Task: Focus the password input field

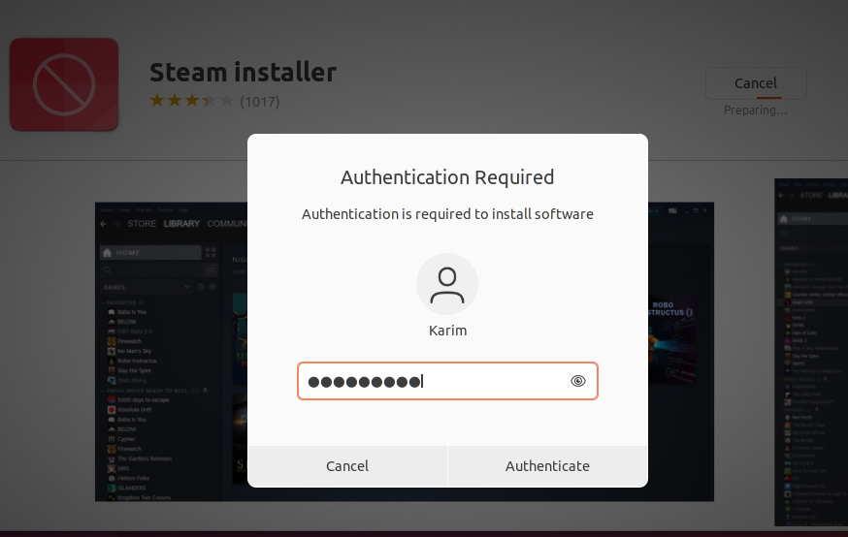Action: pos(447,381)
